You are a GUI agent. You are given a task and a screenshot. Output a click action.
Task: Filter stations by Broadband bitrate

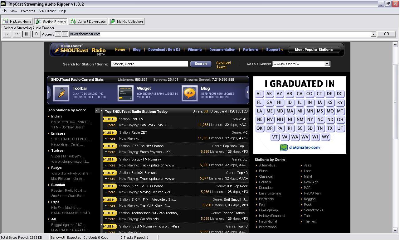[x=218, y=111]
